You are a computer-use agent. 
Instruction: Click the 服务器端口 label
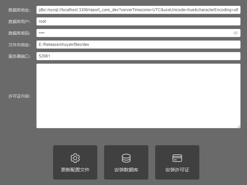click(x=19, y=56)
